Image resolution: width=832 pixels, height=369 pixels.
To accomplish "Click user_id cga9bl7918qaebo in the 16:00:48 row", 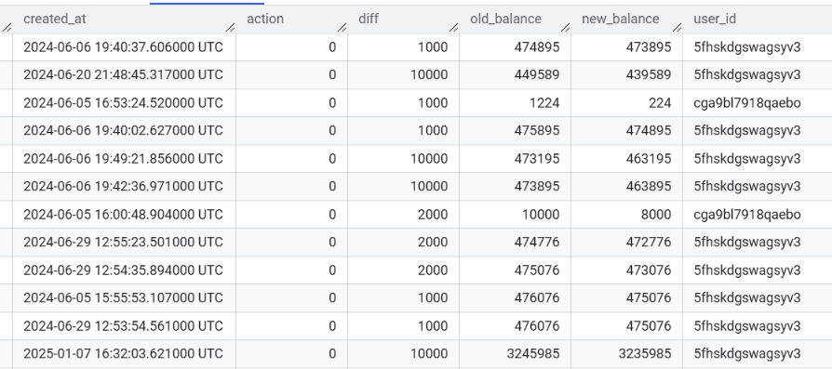I will (x=747, y=214).
